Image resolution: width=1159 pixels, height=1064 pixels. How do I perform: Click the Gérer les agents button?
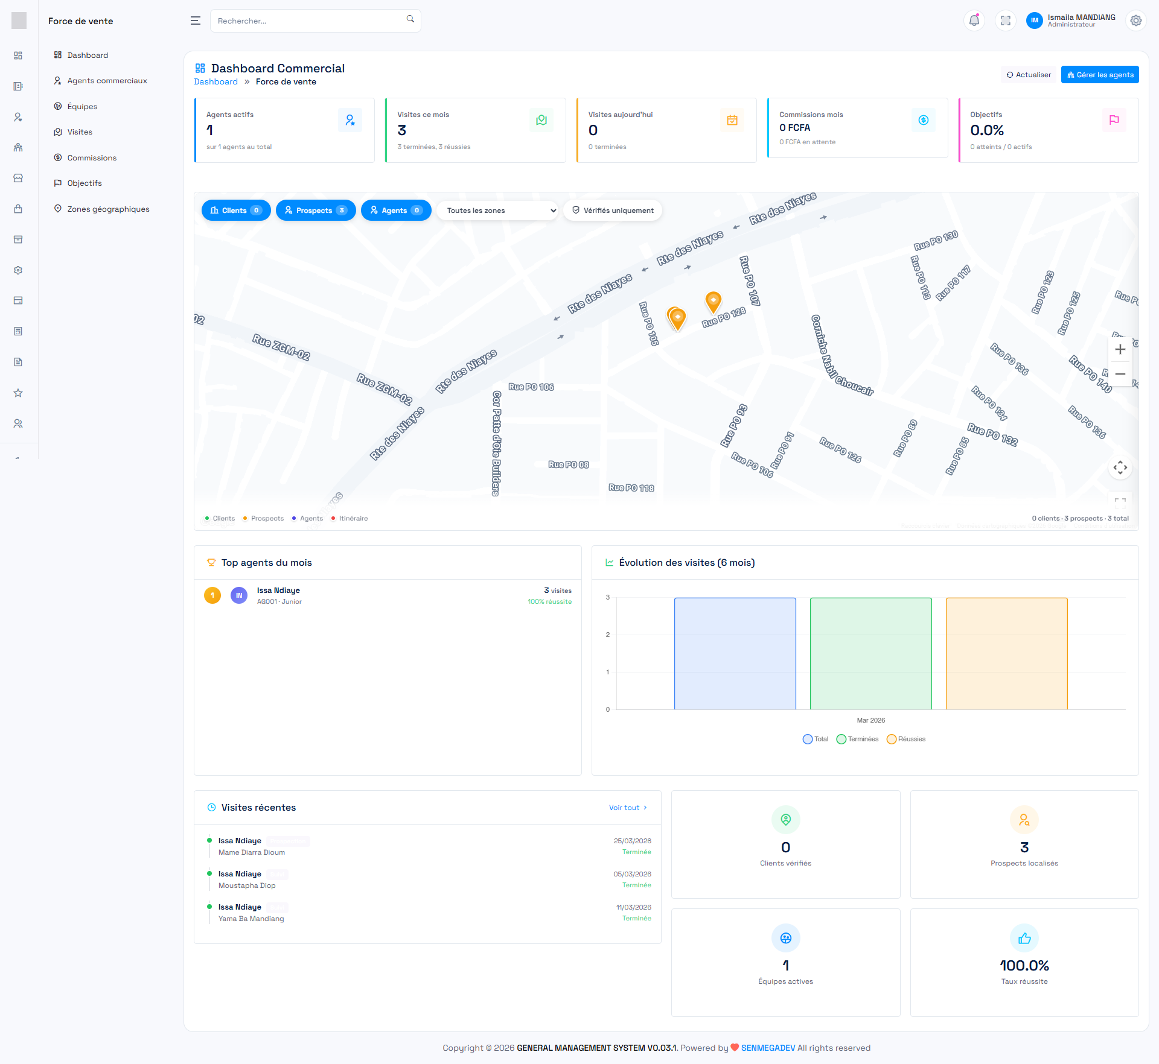(1099, 75)
